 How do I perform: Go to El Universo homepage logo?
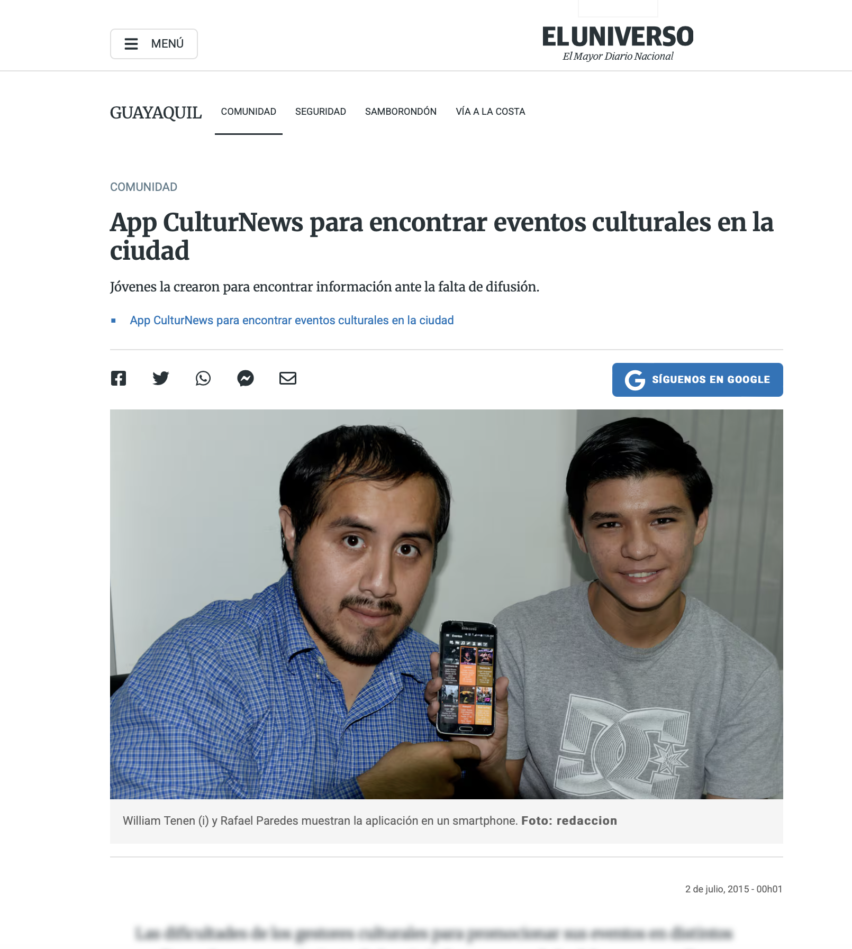[618, 36]
